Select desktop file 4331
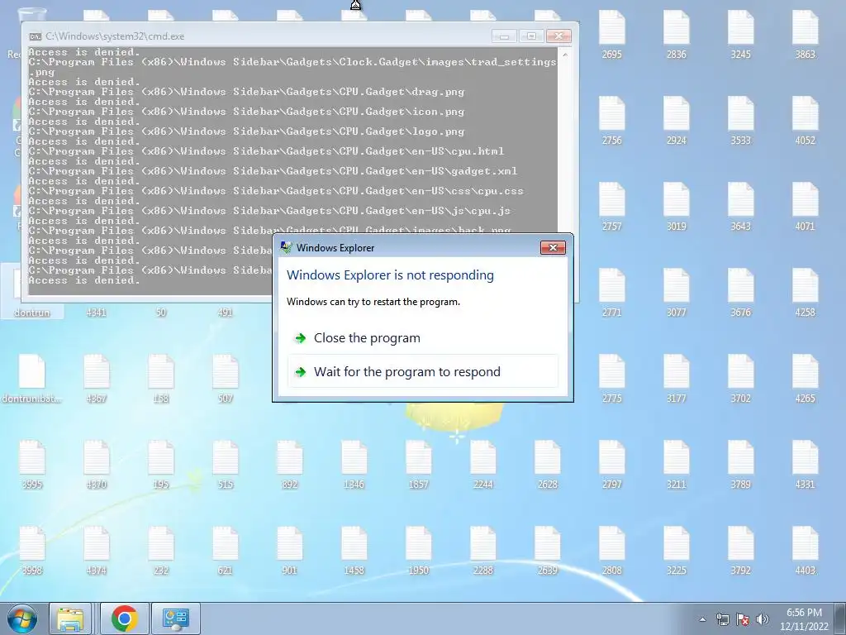The height and width of the screenshot is (635, 846). (x=805, y=465)
